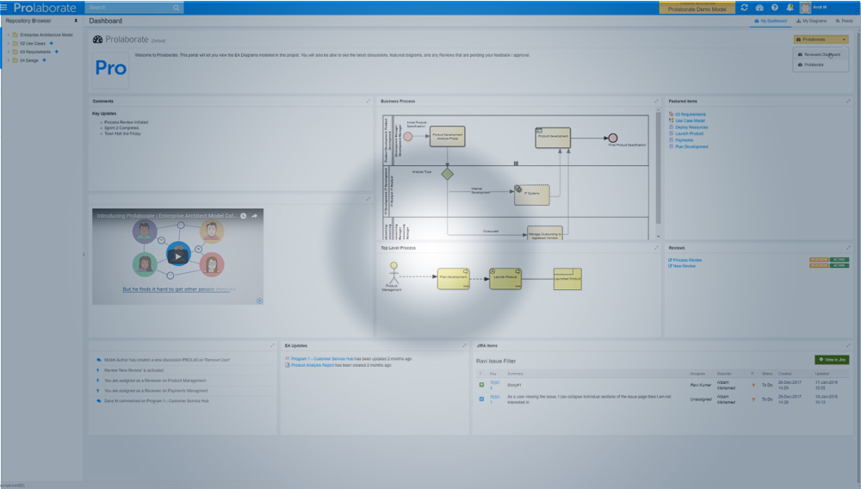Click the share arrow icon on the video
861x489 pixels.
coord(254,216)
